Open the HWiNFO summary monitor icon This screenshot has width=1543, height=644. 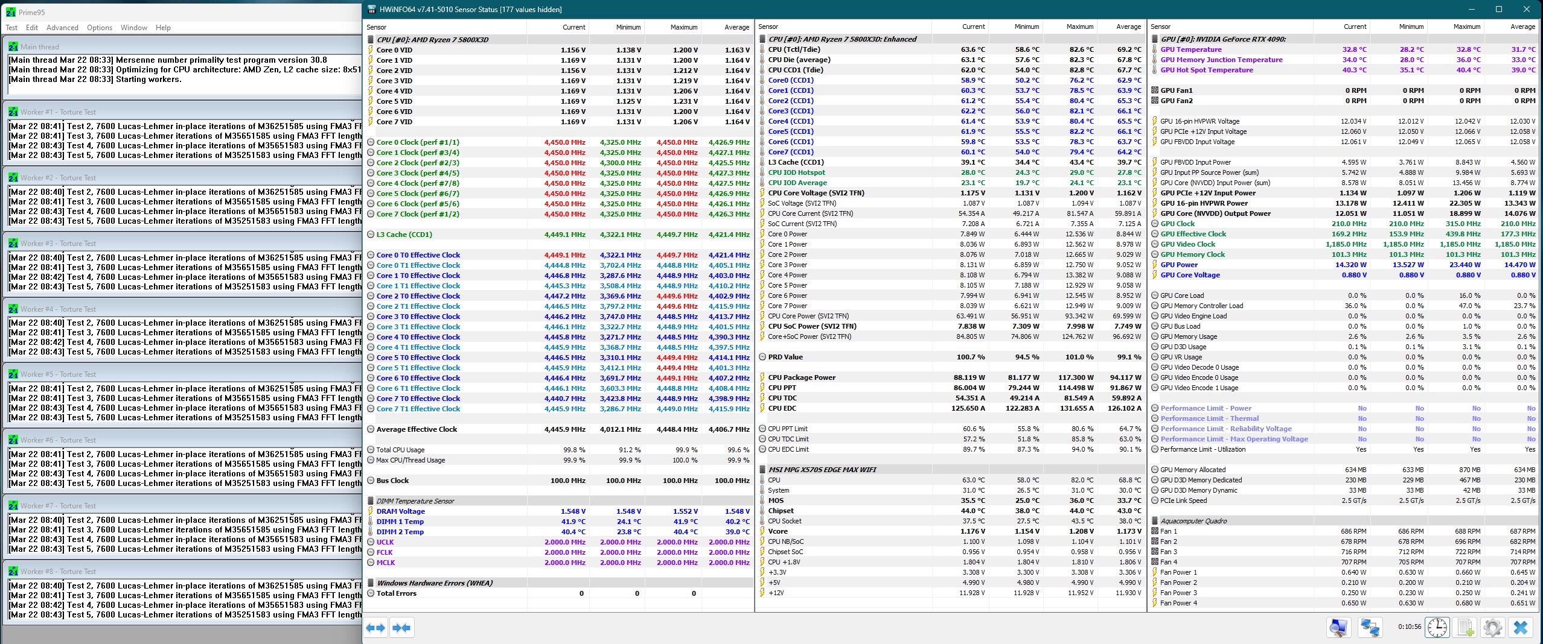(1338, 628)
